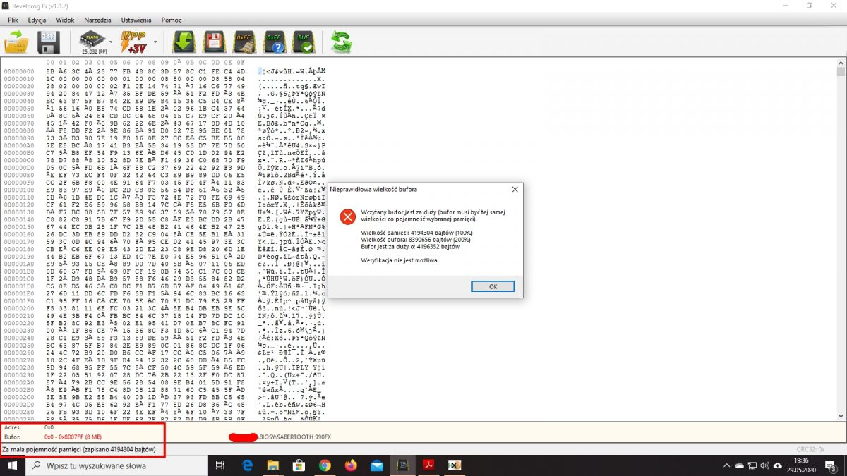Open the Narzędzia menu
This screenshot has width=847, height=476.
pos(97,20)
